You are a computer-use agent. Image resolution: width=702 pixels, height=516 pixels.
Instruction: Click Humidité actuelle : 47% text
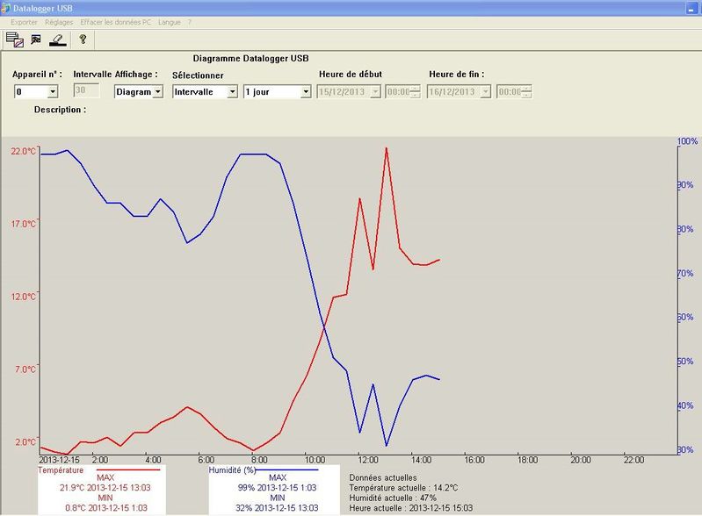pos(393,498)
